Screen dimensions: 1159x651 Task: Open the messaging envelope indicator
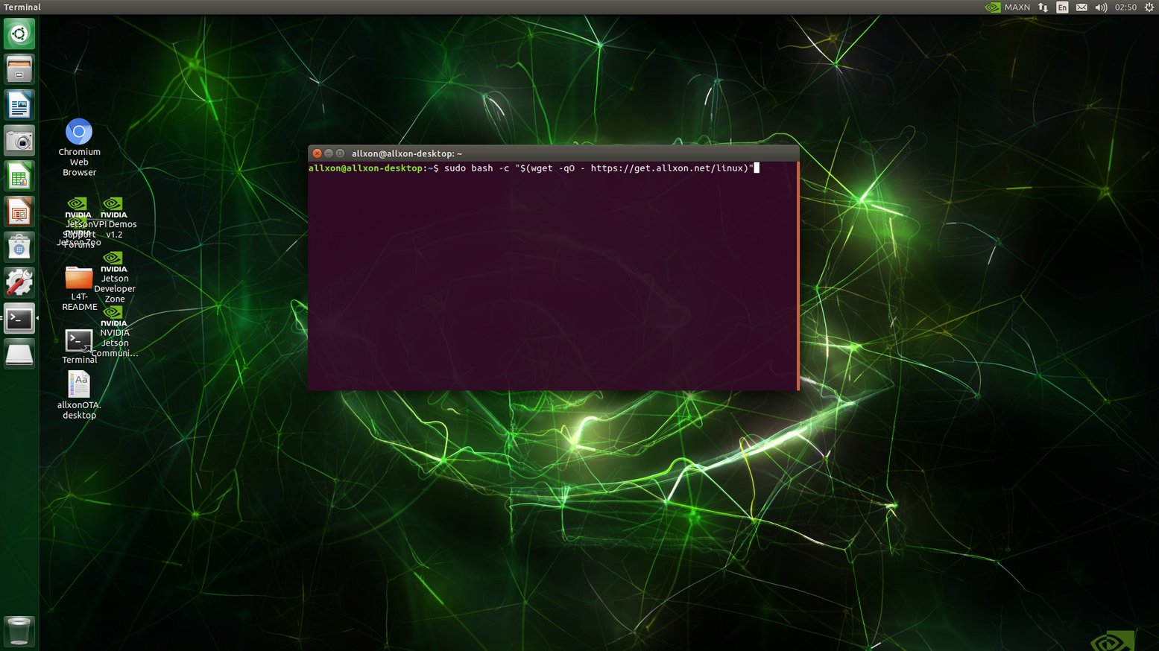click(1081, 7)
